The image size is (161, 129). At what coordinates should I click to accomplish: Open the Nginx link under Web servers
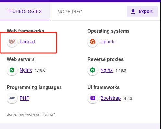pyautogui.click(x=26, y=70)
